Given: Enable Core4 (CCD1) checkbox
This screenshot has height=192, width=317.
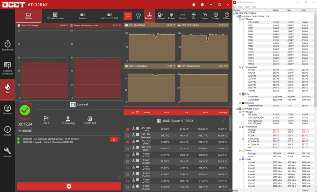Looking at the screenshot, I should point(128,181).
